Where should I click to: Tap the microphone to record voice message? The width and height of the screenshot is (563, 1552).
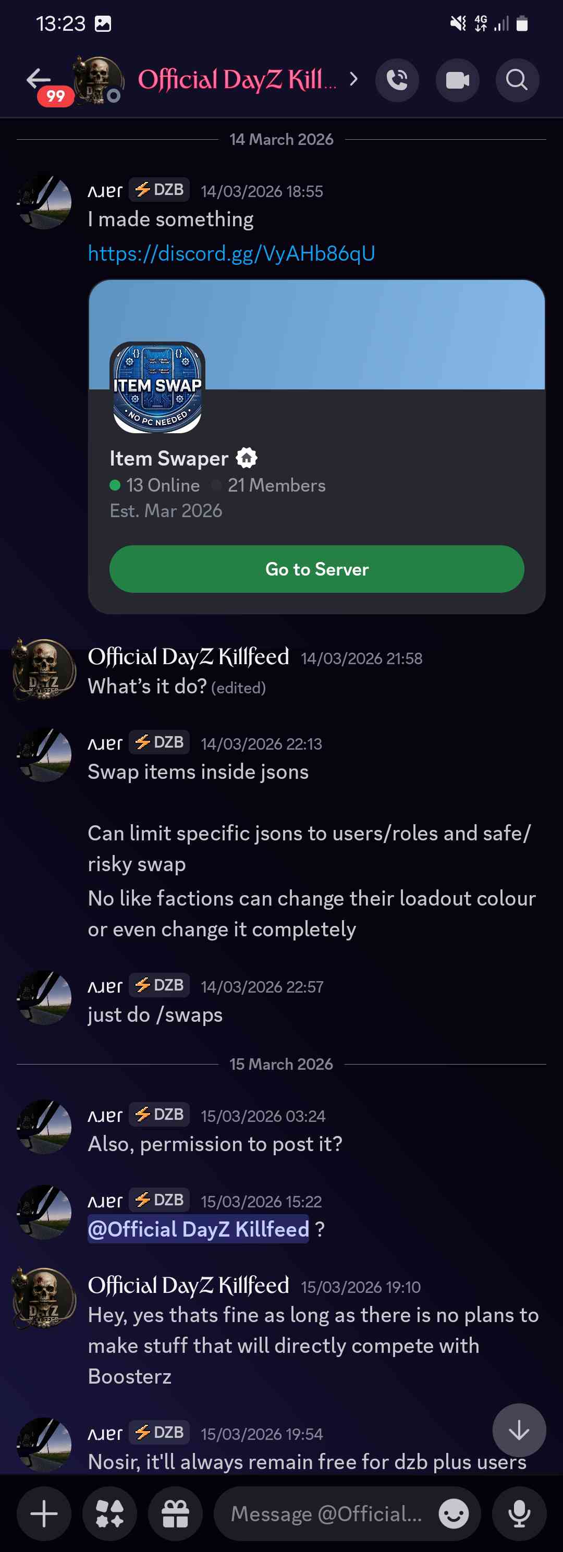519,1513
